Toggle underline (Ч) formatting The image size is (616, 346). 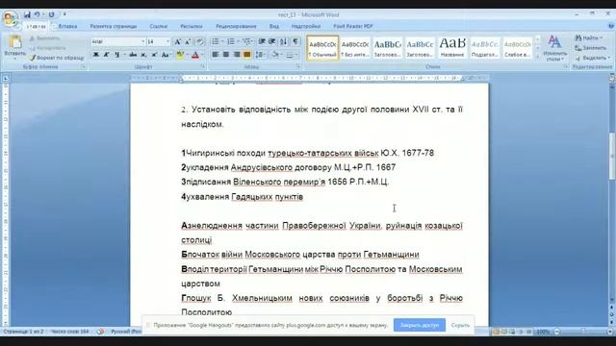[116, 55]
